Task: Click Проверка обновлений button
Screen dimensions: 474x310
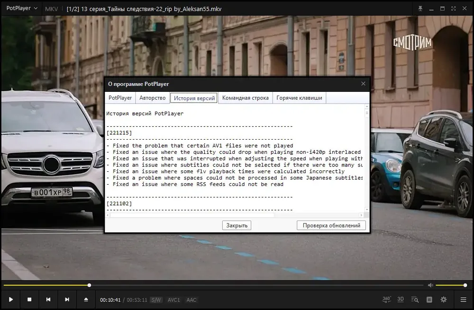Action: click(331, 225)
